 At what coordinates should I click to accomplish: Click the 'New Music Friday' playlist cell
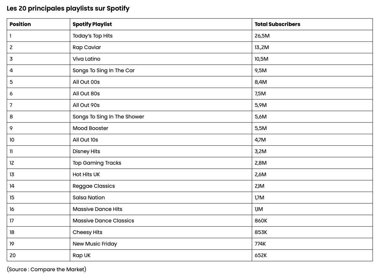pyautogui.click(x=95, y=244)
